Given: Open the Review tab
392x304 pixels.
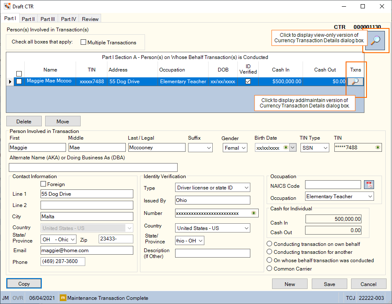Looking at the screenshot, I should (90, 19).
